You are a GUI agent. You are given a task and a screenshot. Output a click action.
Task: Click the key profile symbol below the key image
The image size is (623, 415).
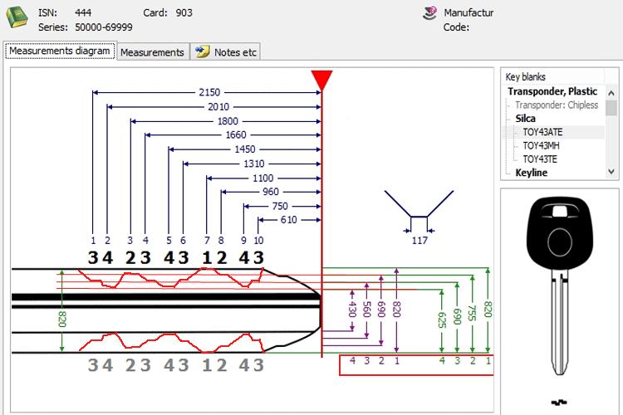tap(559, 403)
